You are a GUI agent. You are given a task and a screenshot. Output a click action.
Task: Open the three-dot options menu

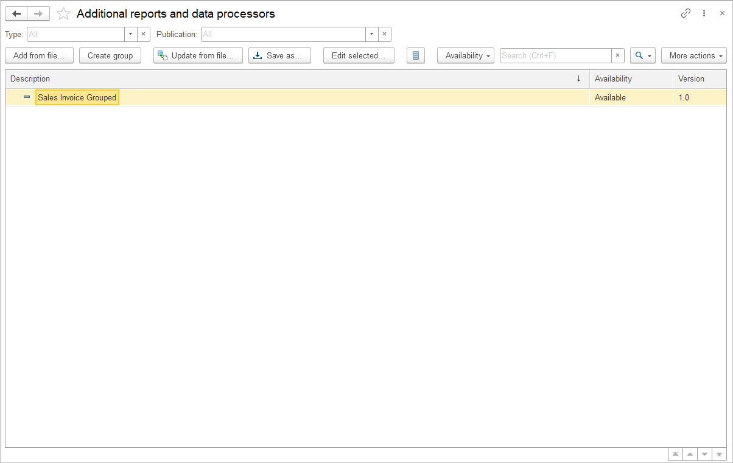(704, 13)
